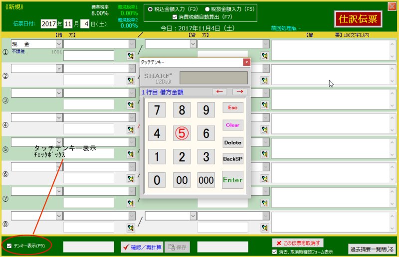Image resolution: width=399 pixels, height=257 pixels.
Task: Click the calculator icon in row 1 credit
Action: click(265, 55)
